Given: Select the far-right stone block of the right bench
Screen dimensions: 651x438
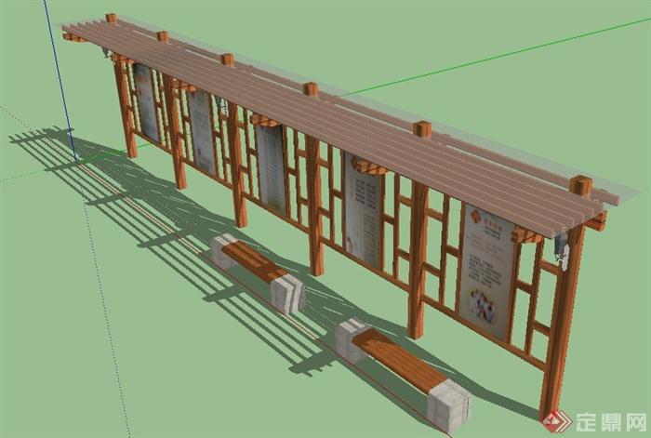Looking at the screenshot, I should (x=449, y=405).
